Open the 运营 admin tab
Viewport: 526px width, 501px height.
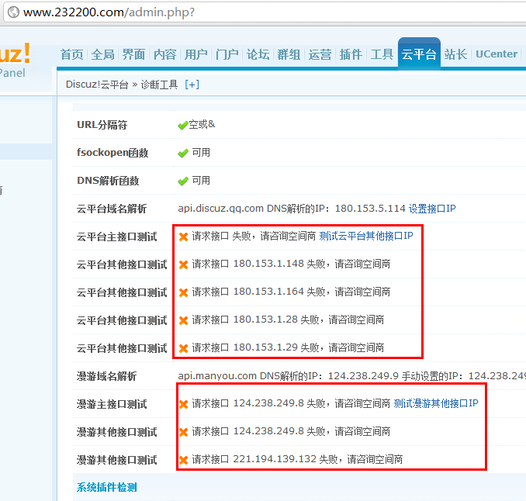pos(320,54)
